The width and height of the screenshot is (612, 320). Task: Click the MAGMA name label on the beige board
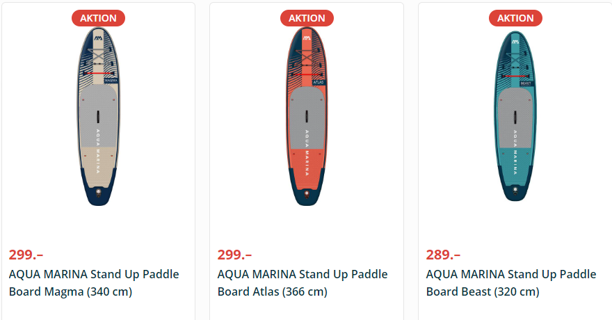tap(110, 81)
